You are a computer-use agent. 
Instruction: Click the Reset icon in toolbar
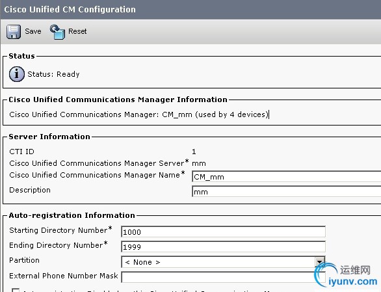[57, 32]
